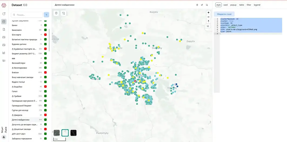
Task: Select the Заборона паркування list row
Action: point(29,139)
